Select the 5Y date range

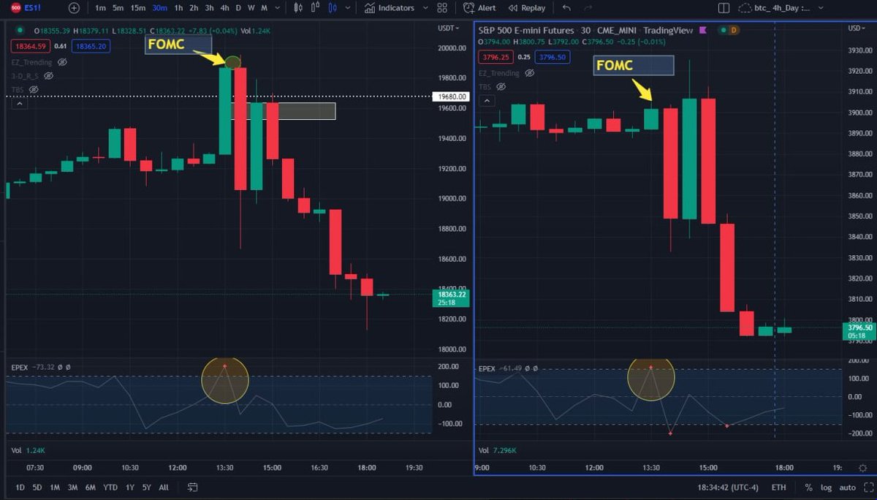(147, 487)
